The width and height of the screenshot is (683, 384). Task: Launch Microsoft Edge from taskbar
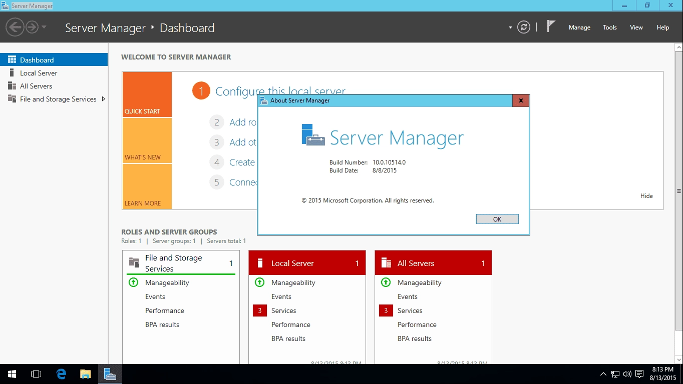pos(61,374)
